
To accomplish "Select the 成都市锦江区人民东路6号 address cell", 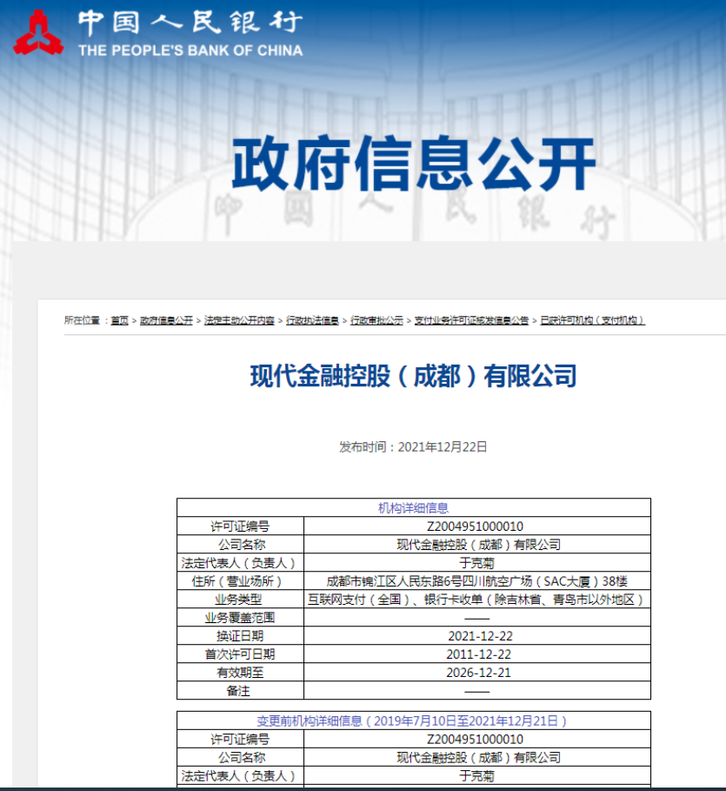I will coord(477,581).
